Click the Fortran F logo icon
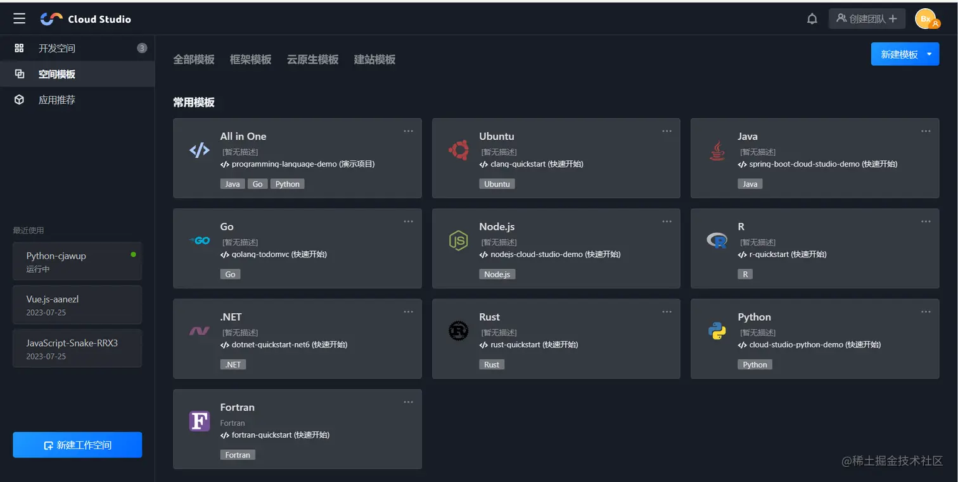The width and height of the screenshot is (958, 482). [200, 421]
